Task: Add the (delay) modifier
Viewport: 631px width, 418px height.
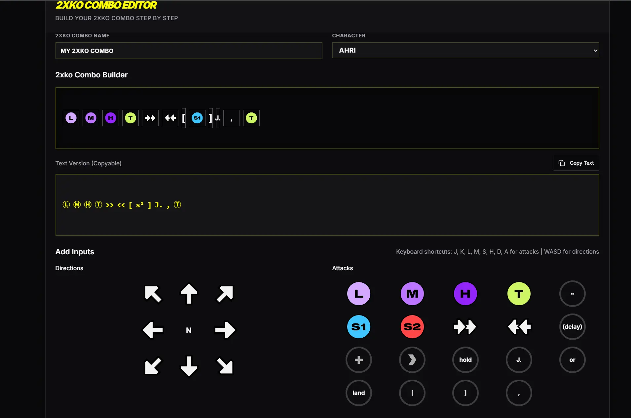Action: [x=572, y=327]
